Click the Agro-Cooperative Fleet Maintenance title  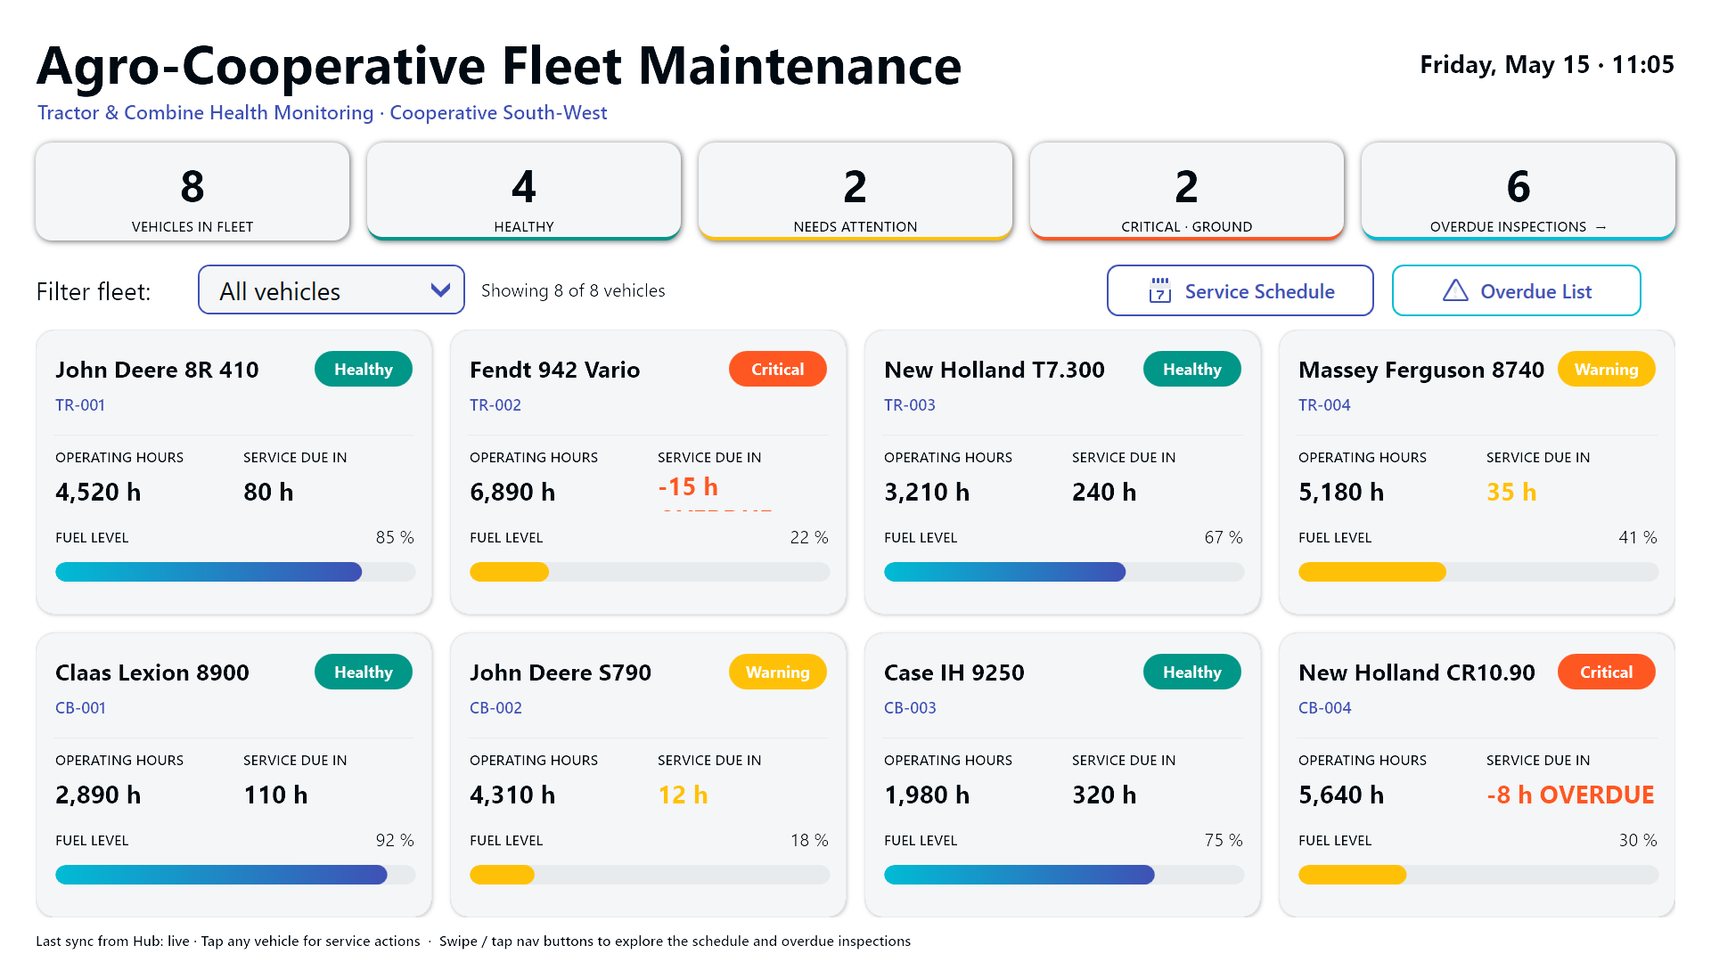(x=499, y=66)
